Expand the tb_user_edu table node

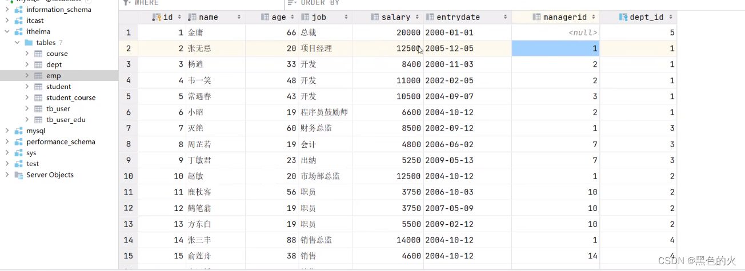(x=27, y=119)
